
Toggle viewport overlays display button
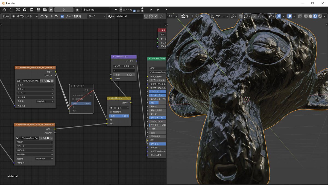[x=289, y=16]
